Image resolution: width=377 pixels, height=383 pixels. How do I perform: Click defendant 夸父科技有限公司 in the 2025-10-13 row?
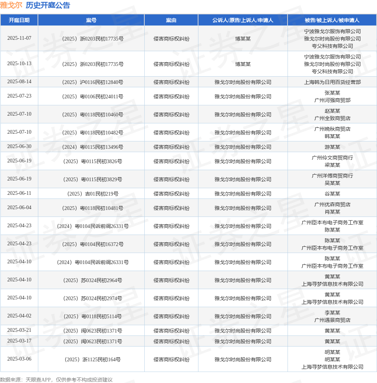332,71
